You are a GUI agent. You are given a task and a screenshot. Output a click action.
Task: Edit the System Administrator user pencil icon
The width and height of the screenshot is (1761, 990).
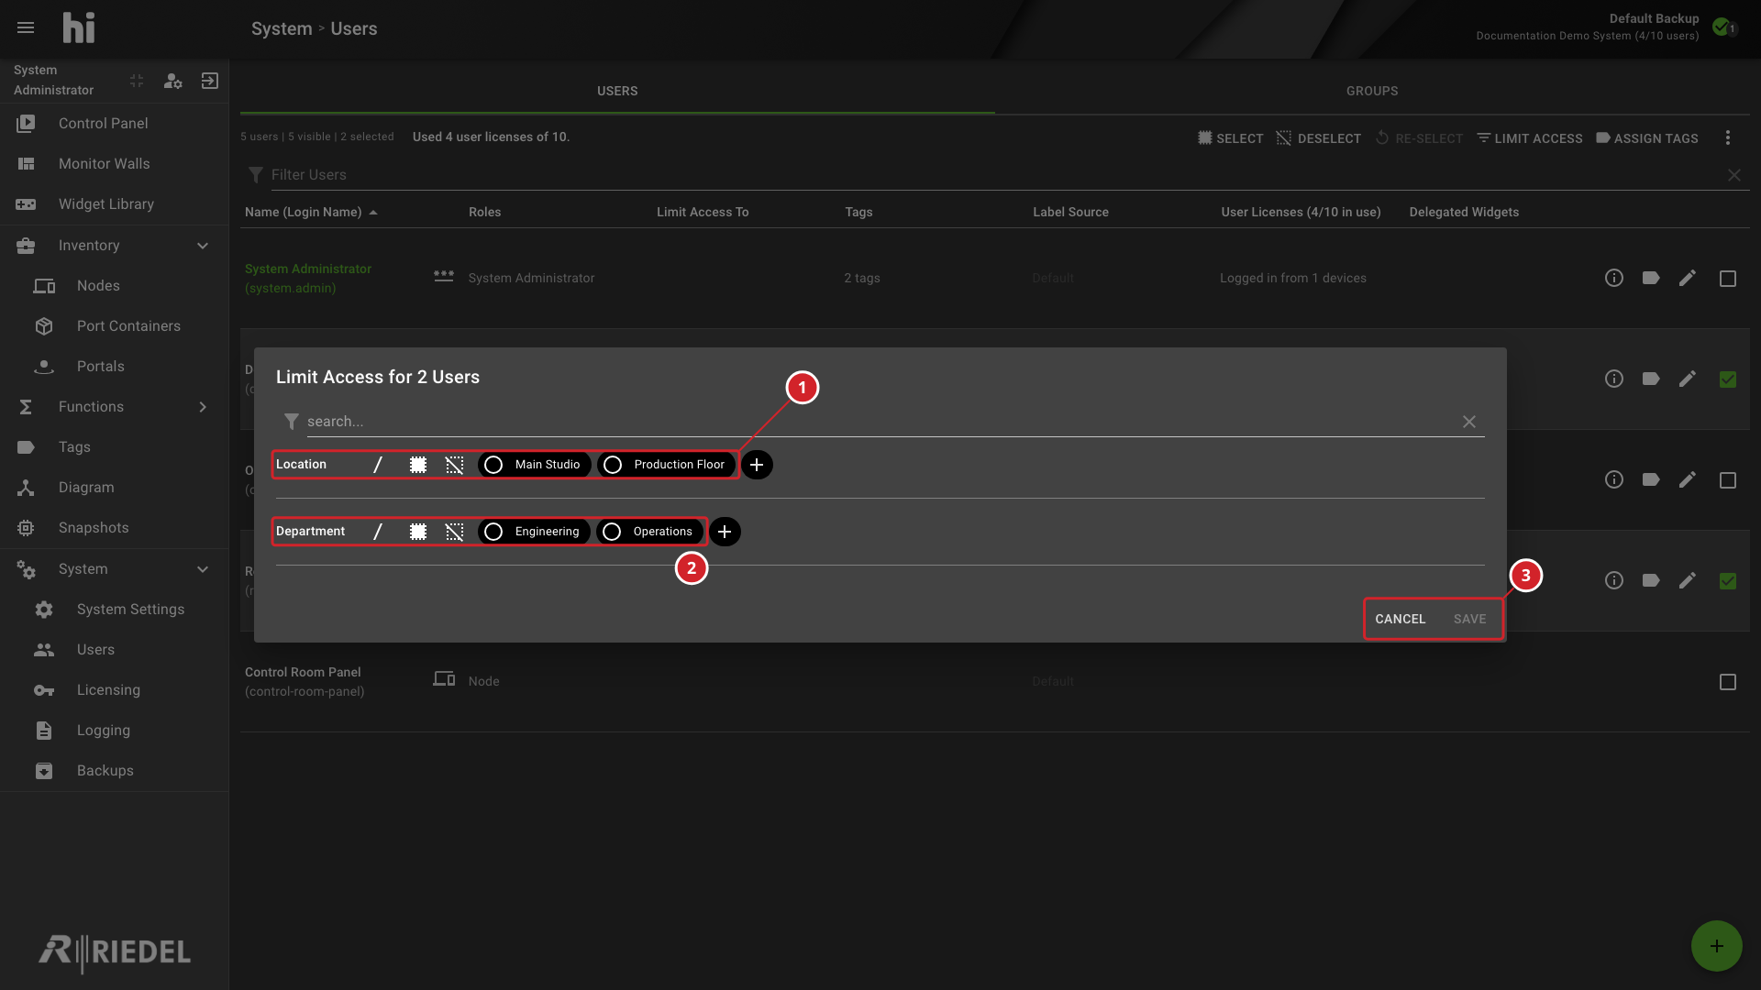[x=1688, y=278]
